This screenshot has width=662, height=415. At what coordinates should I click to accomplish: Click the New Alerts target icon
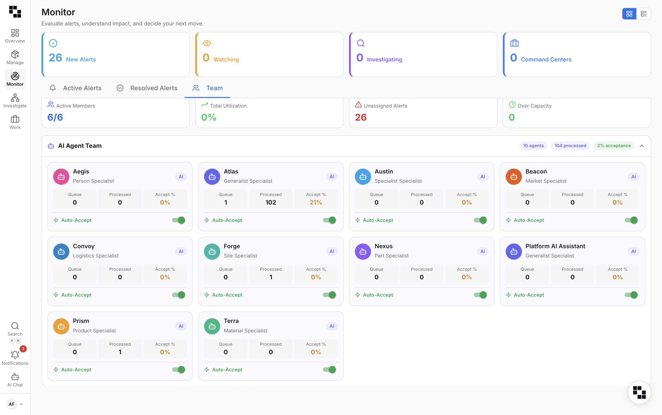[53, 43]
